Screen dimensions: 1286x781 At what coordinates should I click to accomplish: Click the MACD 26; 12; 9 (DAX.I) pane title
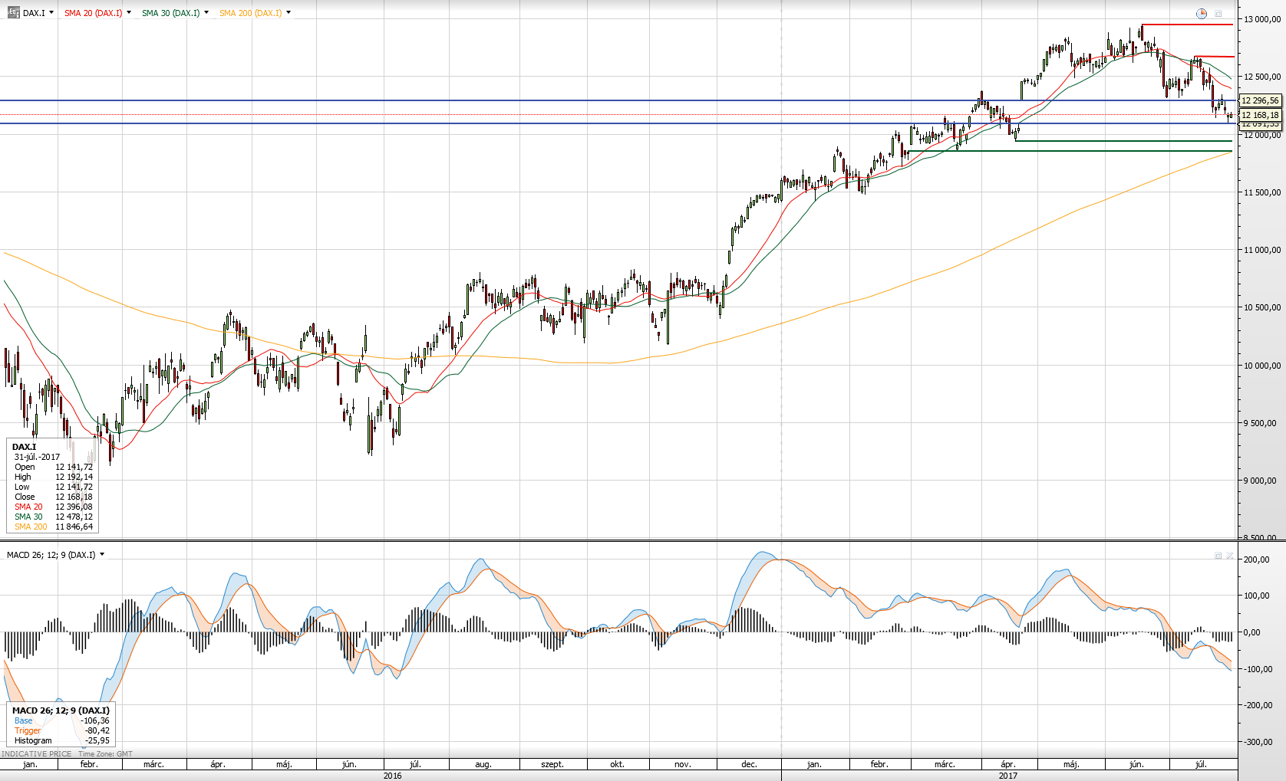pyautogui.click(x=51, y=555)
